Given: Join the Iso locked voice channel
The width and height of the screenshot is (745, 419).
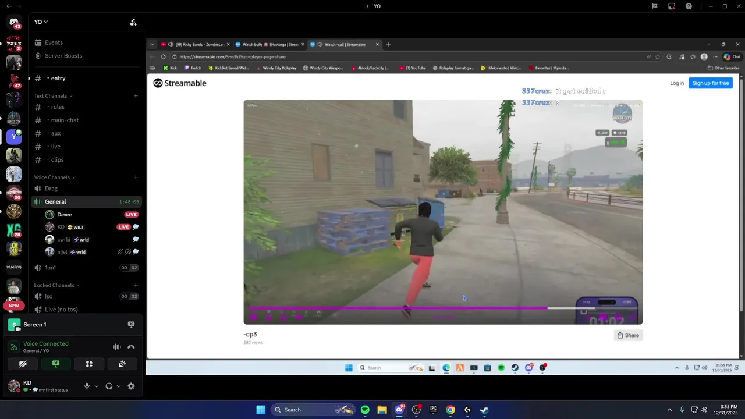Looking at the screenshot, I should click(x=86, y=296).
